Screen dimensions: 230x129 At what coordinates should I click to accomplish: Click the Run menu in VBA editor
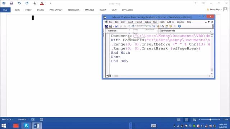point(155,22)
